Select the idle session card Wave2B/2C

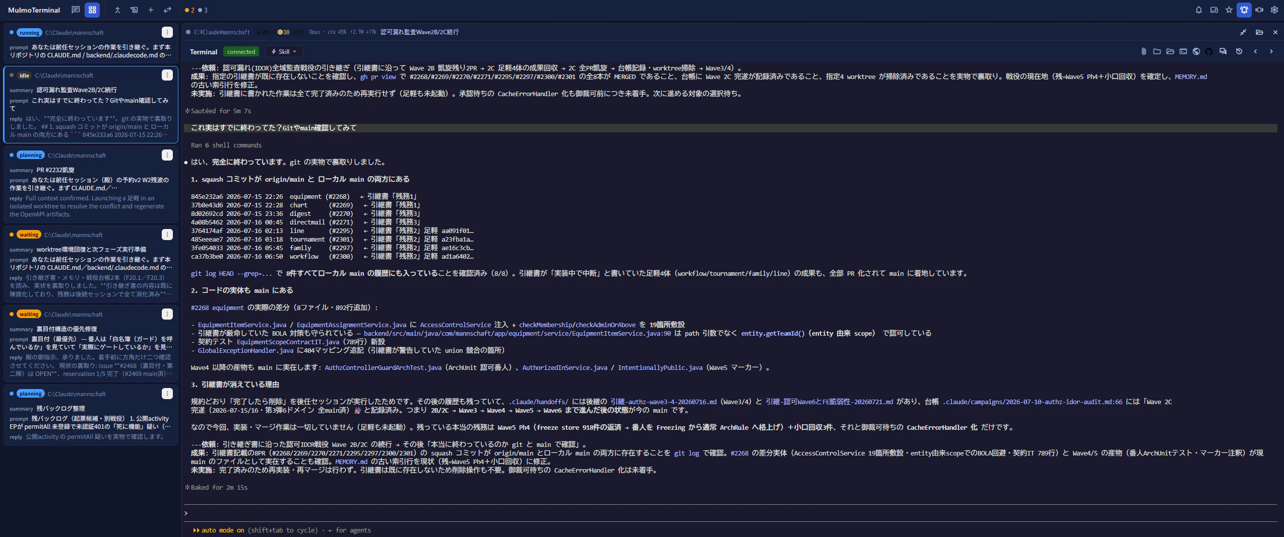pos(91,105)
